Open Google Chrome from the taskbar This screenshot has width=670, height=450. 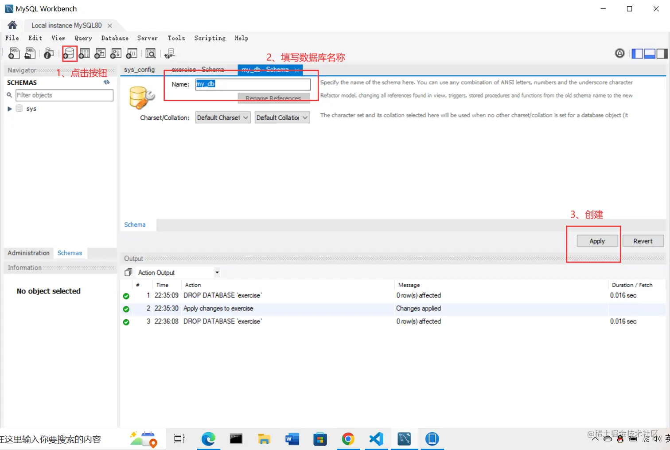click(348, 439)
